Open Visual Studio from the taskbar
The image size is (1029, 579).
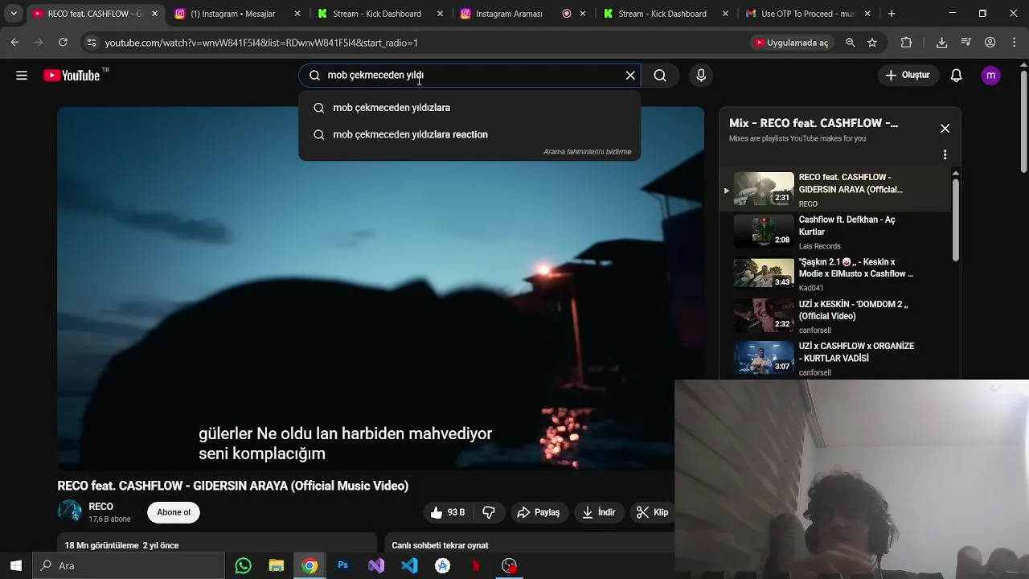pyautogui.click(x=376, y=566)
